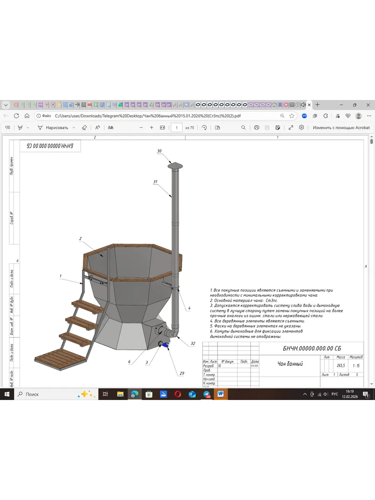Print the PDF document
This screenshot has height=500, width=375.
[257, 127]
